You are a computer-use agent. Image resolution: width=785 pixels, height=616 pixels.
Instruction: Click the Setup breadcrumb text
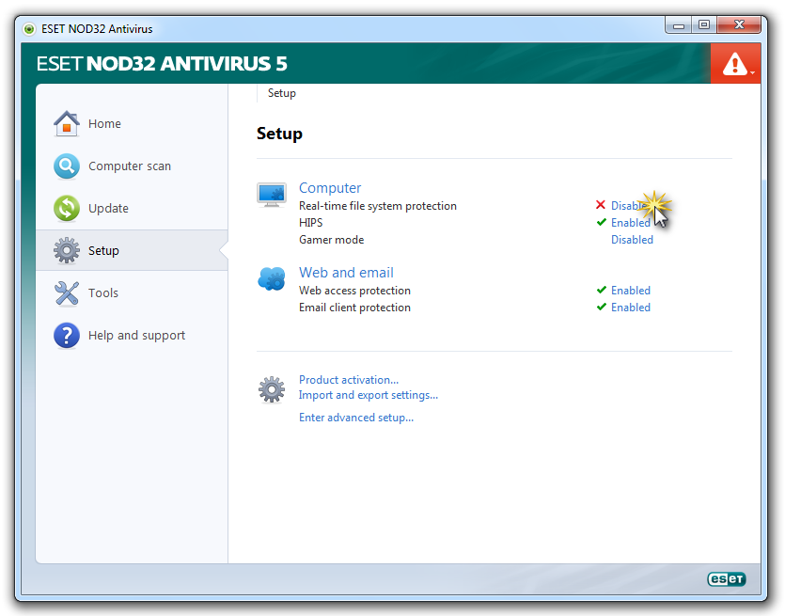pos(281,93)
